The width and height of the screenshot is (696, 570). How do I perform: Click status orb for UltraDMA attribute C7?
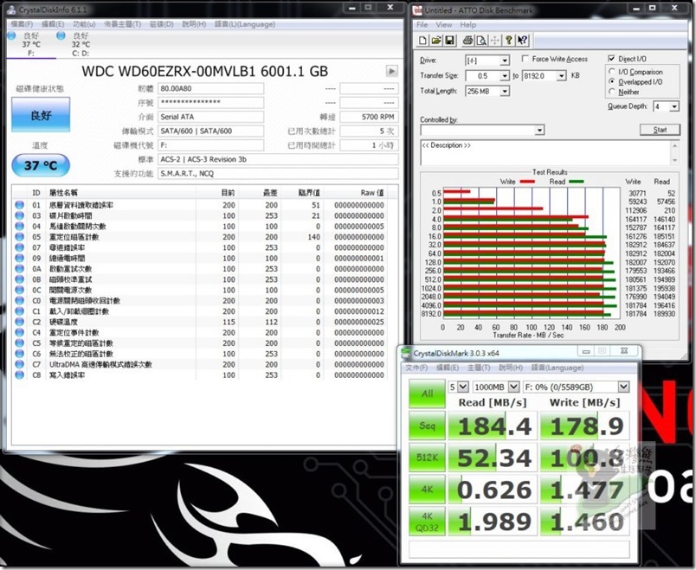(x=20, y=364)
